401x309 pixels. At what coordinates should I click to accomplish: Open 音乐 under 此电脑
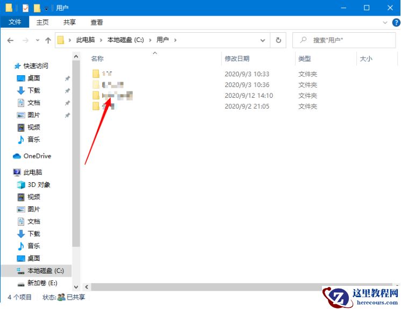[x=28, y=246]
